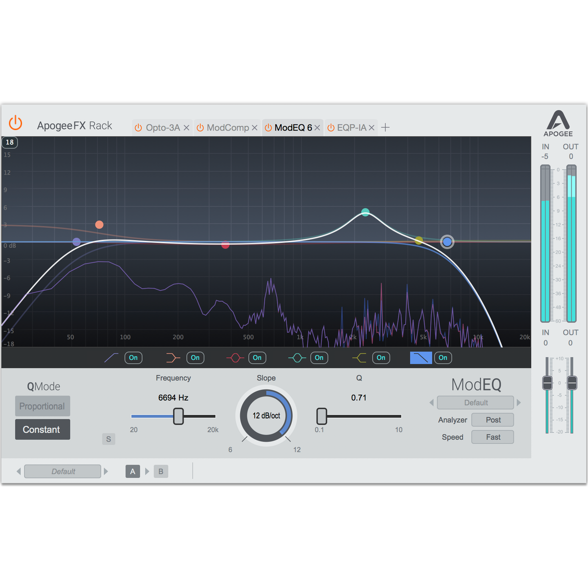
Task: Click the main power button top left
Action: (x=15, y=123)
